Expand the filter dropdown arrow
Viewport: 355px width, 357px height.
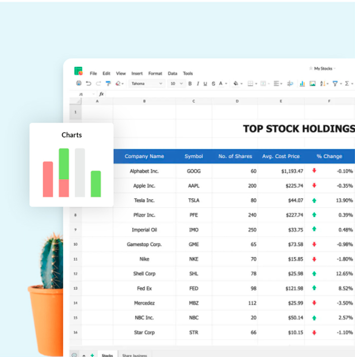[341, 84]
